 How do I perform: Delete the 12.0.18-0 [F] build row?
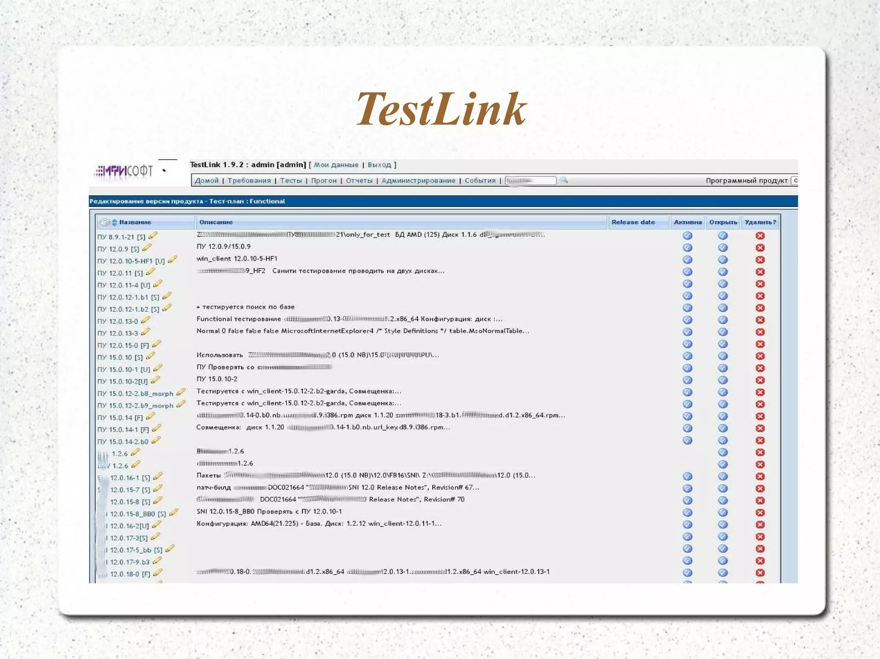760,573
